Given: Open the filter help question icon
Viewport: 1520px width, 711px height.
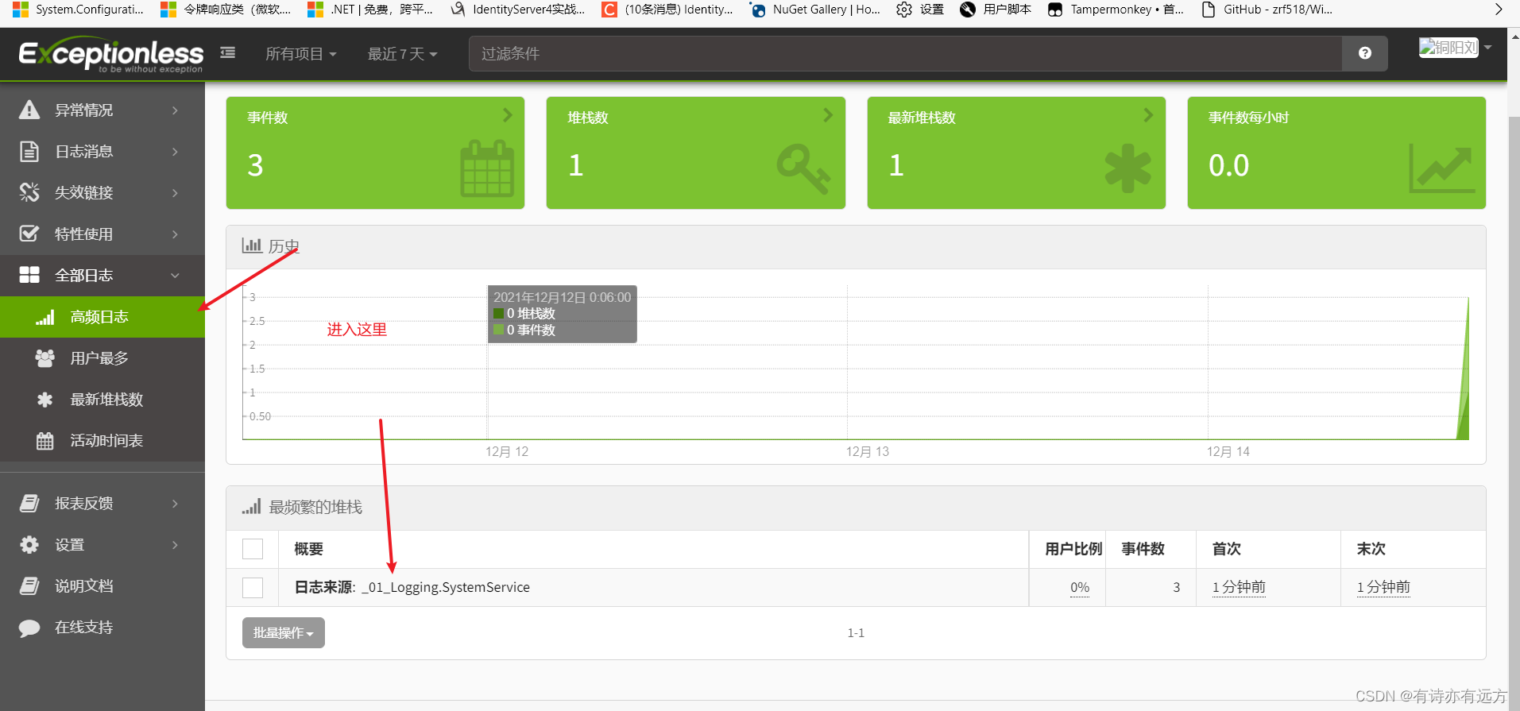Looking at the screenshot, I should [1364, 53].
